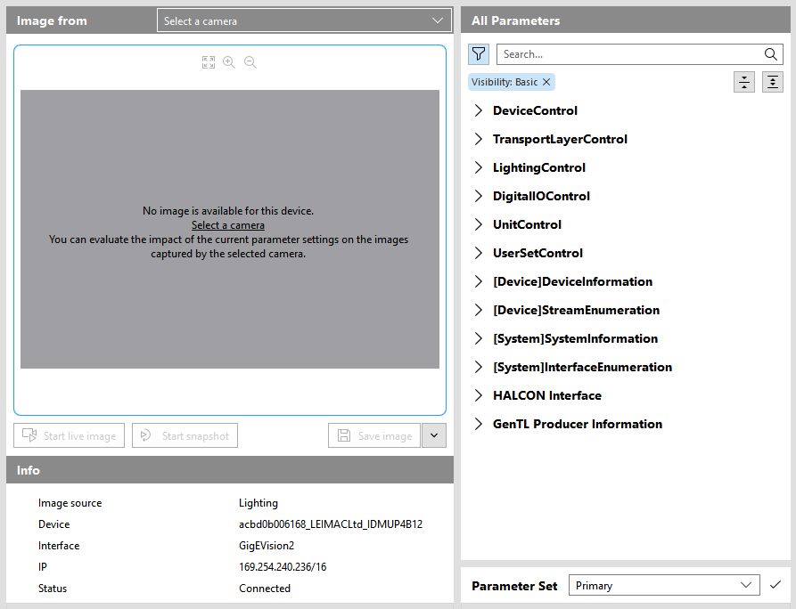Click into the parameter Search field
Screen dimensions: 796x609
pos(628,54)
